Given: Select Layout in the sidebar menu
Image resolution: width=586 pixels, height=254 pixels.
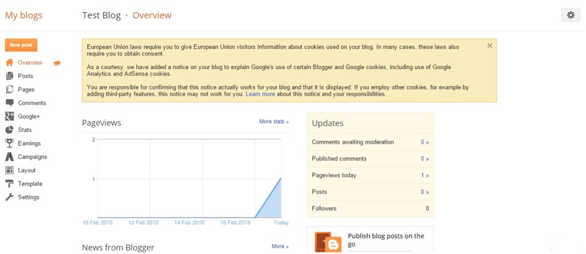Looking at the screenshot, I should point(27,170).
